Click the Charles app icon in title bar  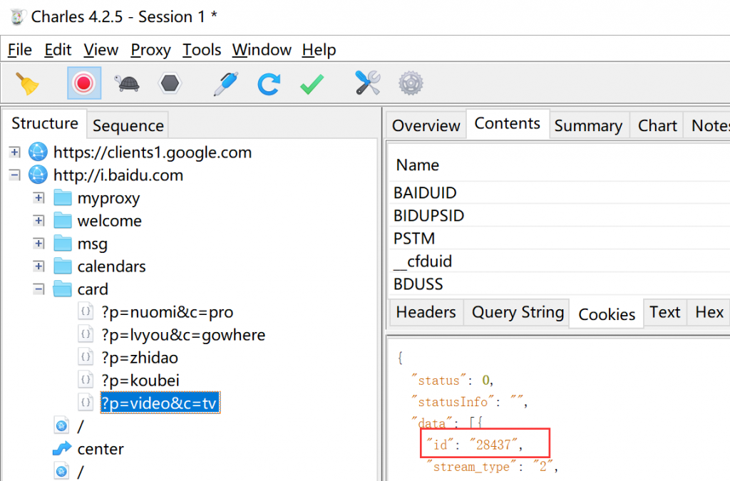(17, 17)
